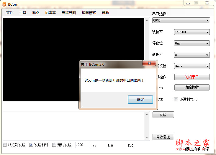Click the send area scroll-down arrow
The image size is (216, 155).
click(x=147, y=138)
